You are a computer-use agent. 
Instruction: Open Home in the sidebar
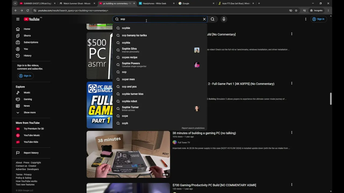click(x=27, y=29)
